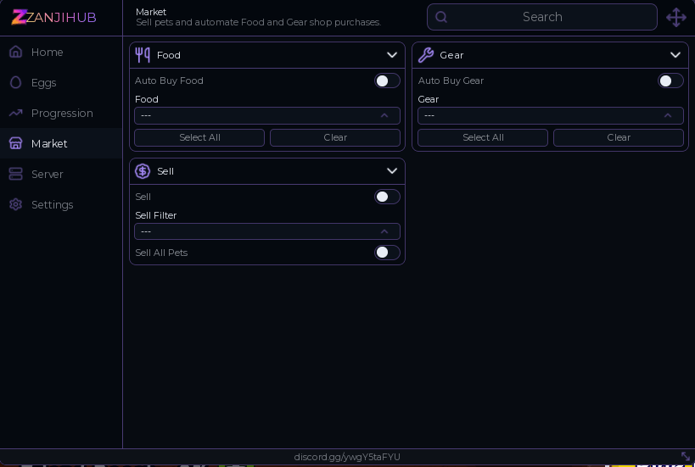Open the Food selection dropdown
The height and width of the screenshot is (467, 695).
(266, 115)
